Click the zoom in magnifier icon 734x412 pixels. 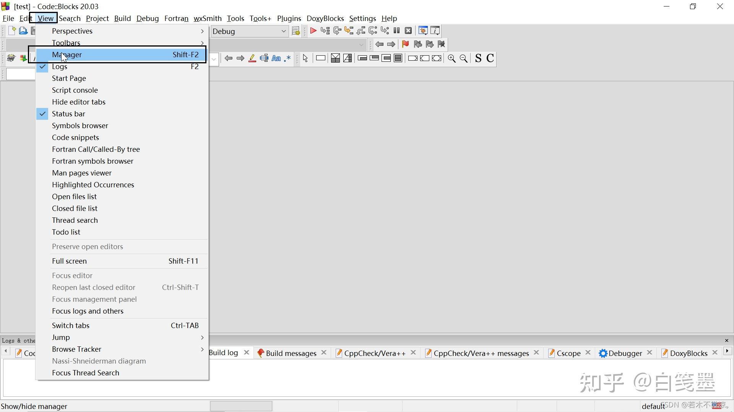451,58
